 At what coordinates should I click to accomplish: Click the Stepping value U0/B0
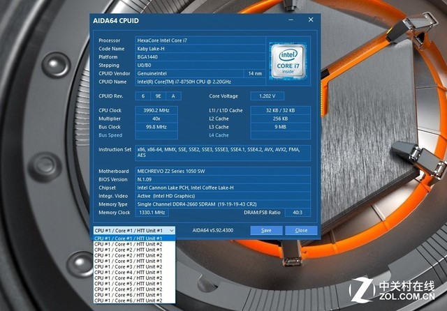point(200,65)
